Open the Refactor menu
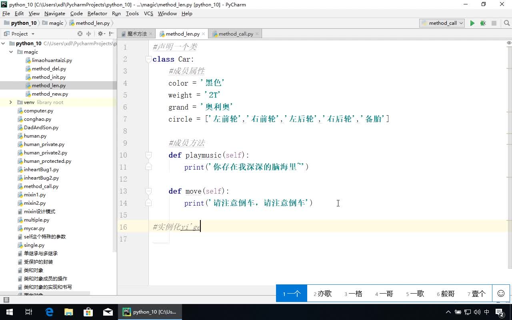The image size is (512, 320). tap(97, 13)
